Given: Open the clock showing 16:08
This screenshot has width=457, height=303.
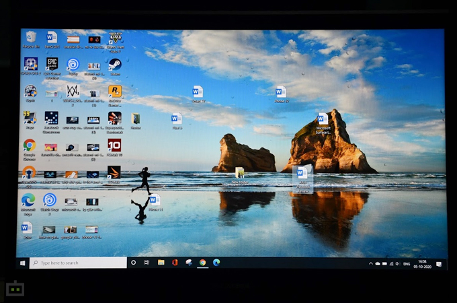Looking at the screenshot, I should coord(422,264).
